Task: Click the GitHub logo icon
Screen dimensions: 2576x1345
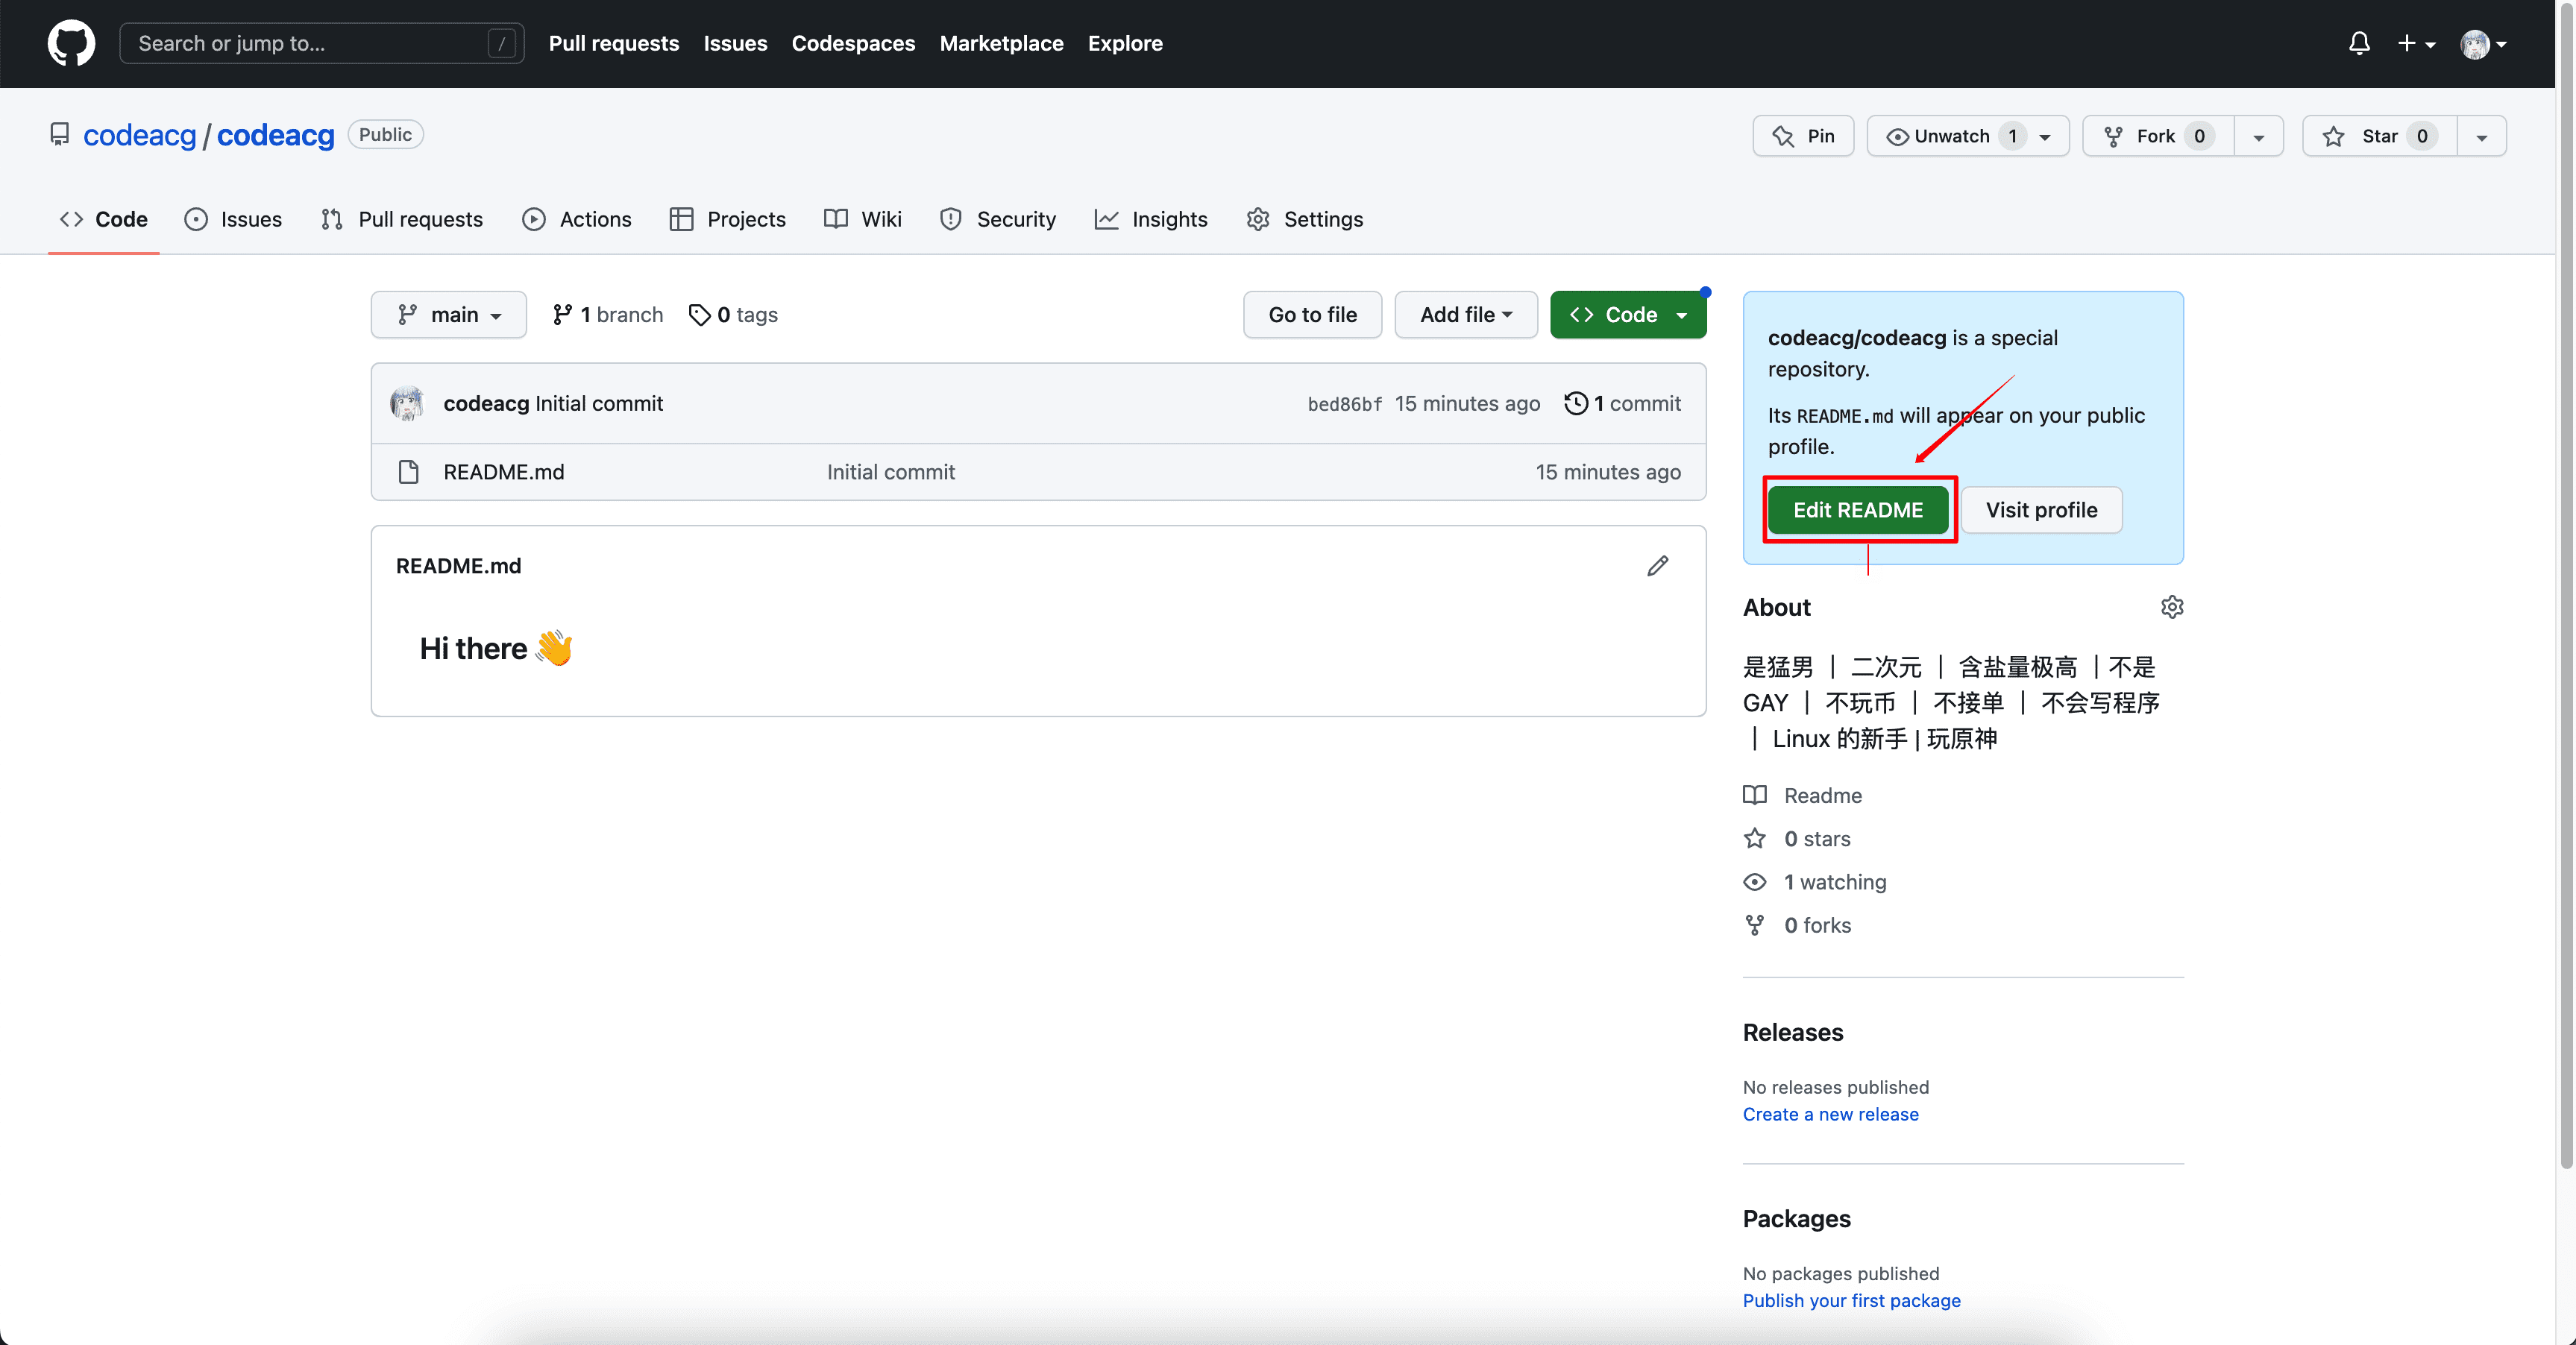Action: (x=71, y=43)
